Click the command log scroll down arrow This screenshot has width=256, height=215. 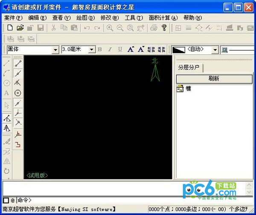pos(249,191)
